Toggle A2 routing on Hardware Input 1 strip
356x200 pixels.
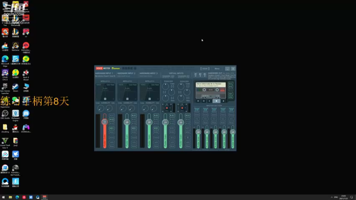[x=112, y=120]
